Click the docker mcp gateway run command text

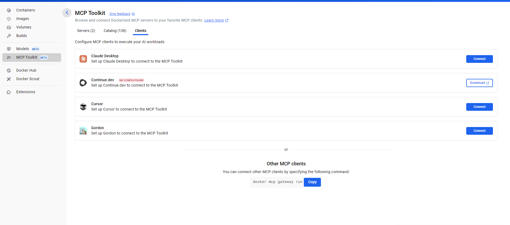277,182
